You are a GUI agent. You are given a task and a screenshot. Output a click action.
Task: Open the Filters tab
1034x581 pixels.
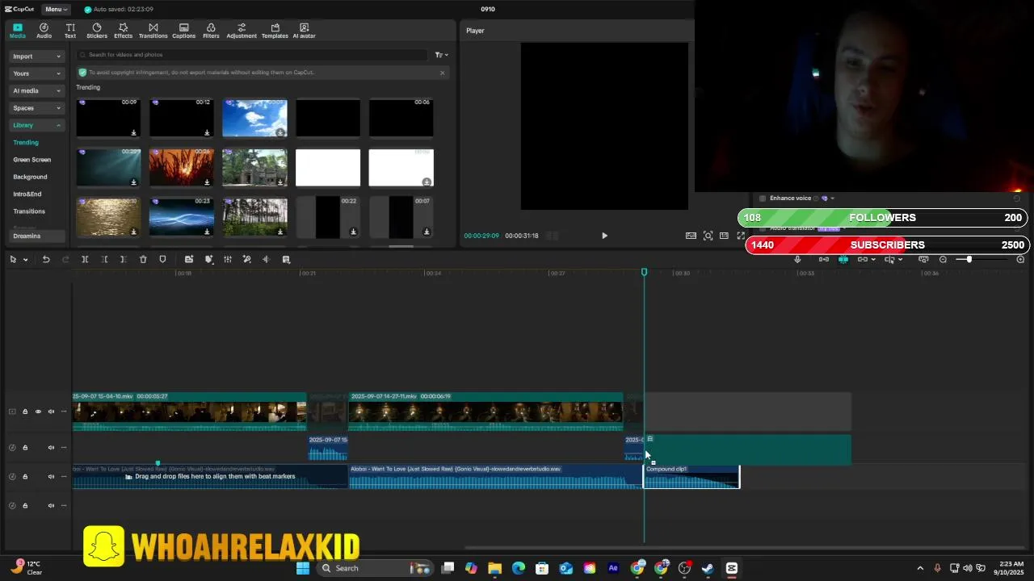(211, 31)
